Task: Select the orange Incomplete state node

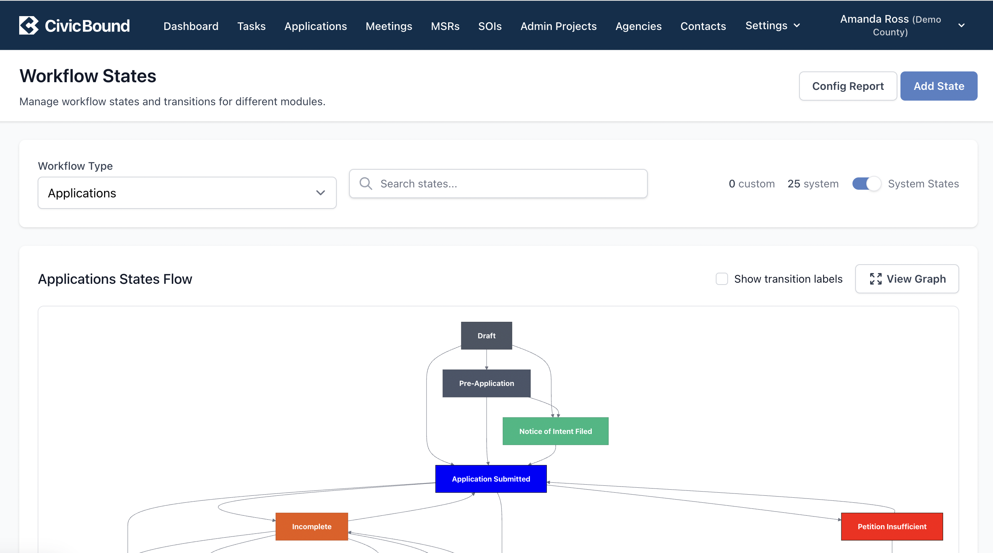Action: pos(311,527)
